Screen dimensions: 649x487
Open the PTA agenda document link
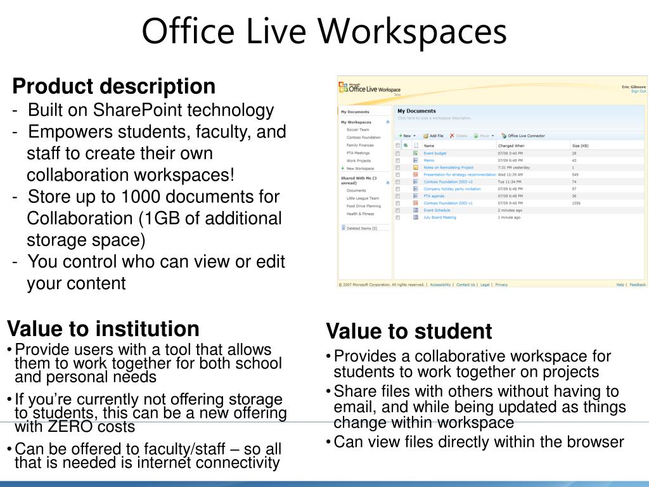click(x=434, y=196)
